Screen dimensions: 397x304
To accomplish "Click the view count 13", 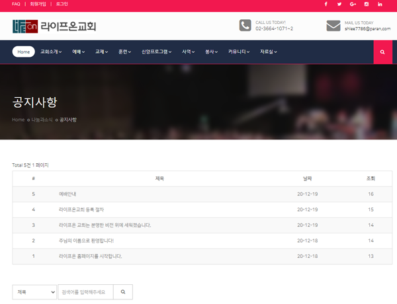I will (x=371, y=256).
